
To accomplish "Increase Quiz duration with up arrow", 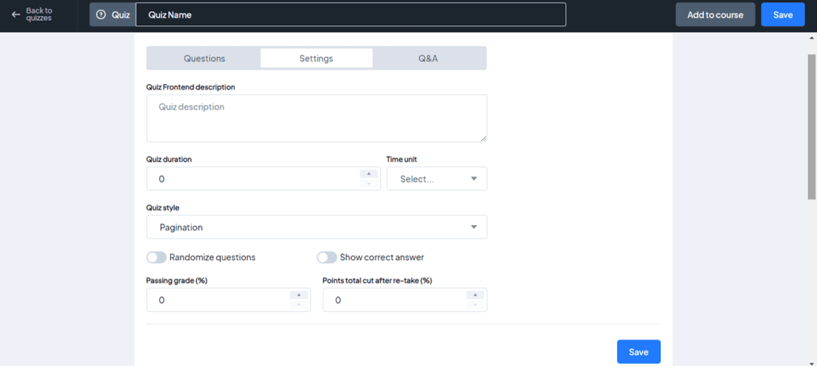I will pyautogui.click(x=369, y=174).
